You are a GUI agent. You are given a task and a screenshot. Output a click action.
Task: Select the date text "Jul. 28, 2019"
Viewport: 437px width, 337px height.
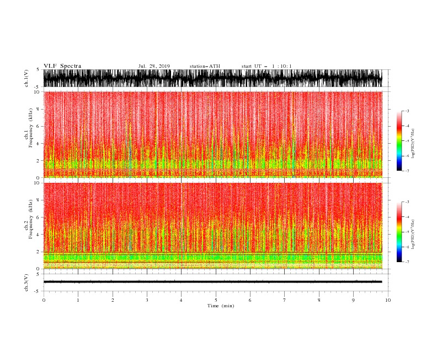[154, 66]
